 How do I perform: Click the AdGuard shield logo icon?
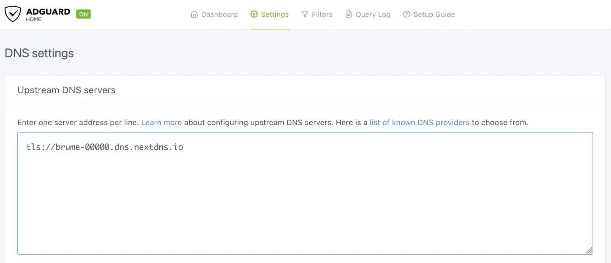(13, 14)
